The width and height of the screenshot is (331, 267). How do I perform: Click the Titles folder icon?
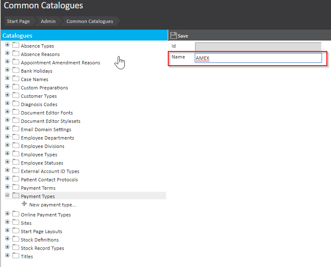pyautogui.click(x=16, y=256)
